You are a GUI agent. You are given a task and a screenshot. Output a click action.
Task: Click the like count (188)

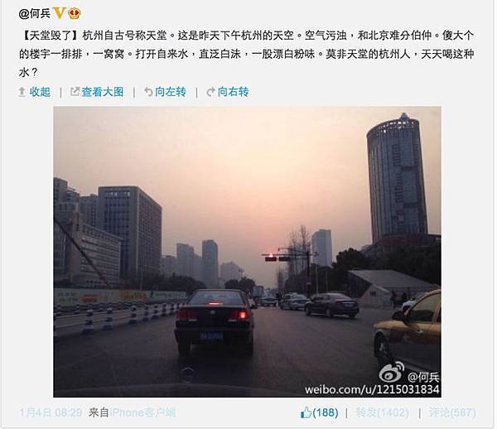326,412
